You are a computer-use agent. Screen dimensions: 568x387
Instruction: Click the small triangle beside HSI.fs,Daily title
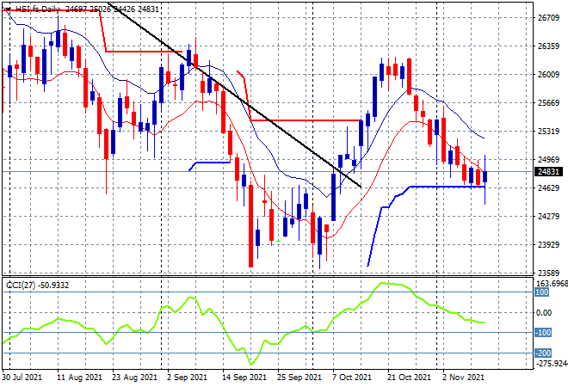click(9, 9)
